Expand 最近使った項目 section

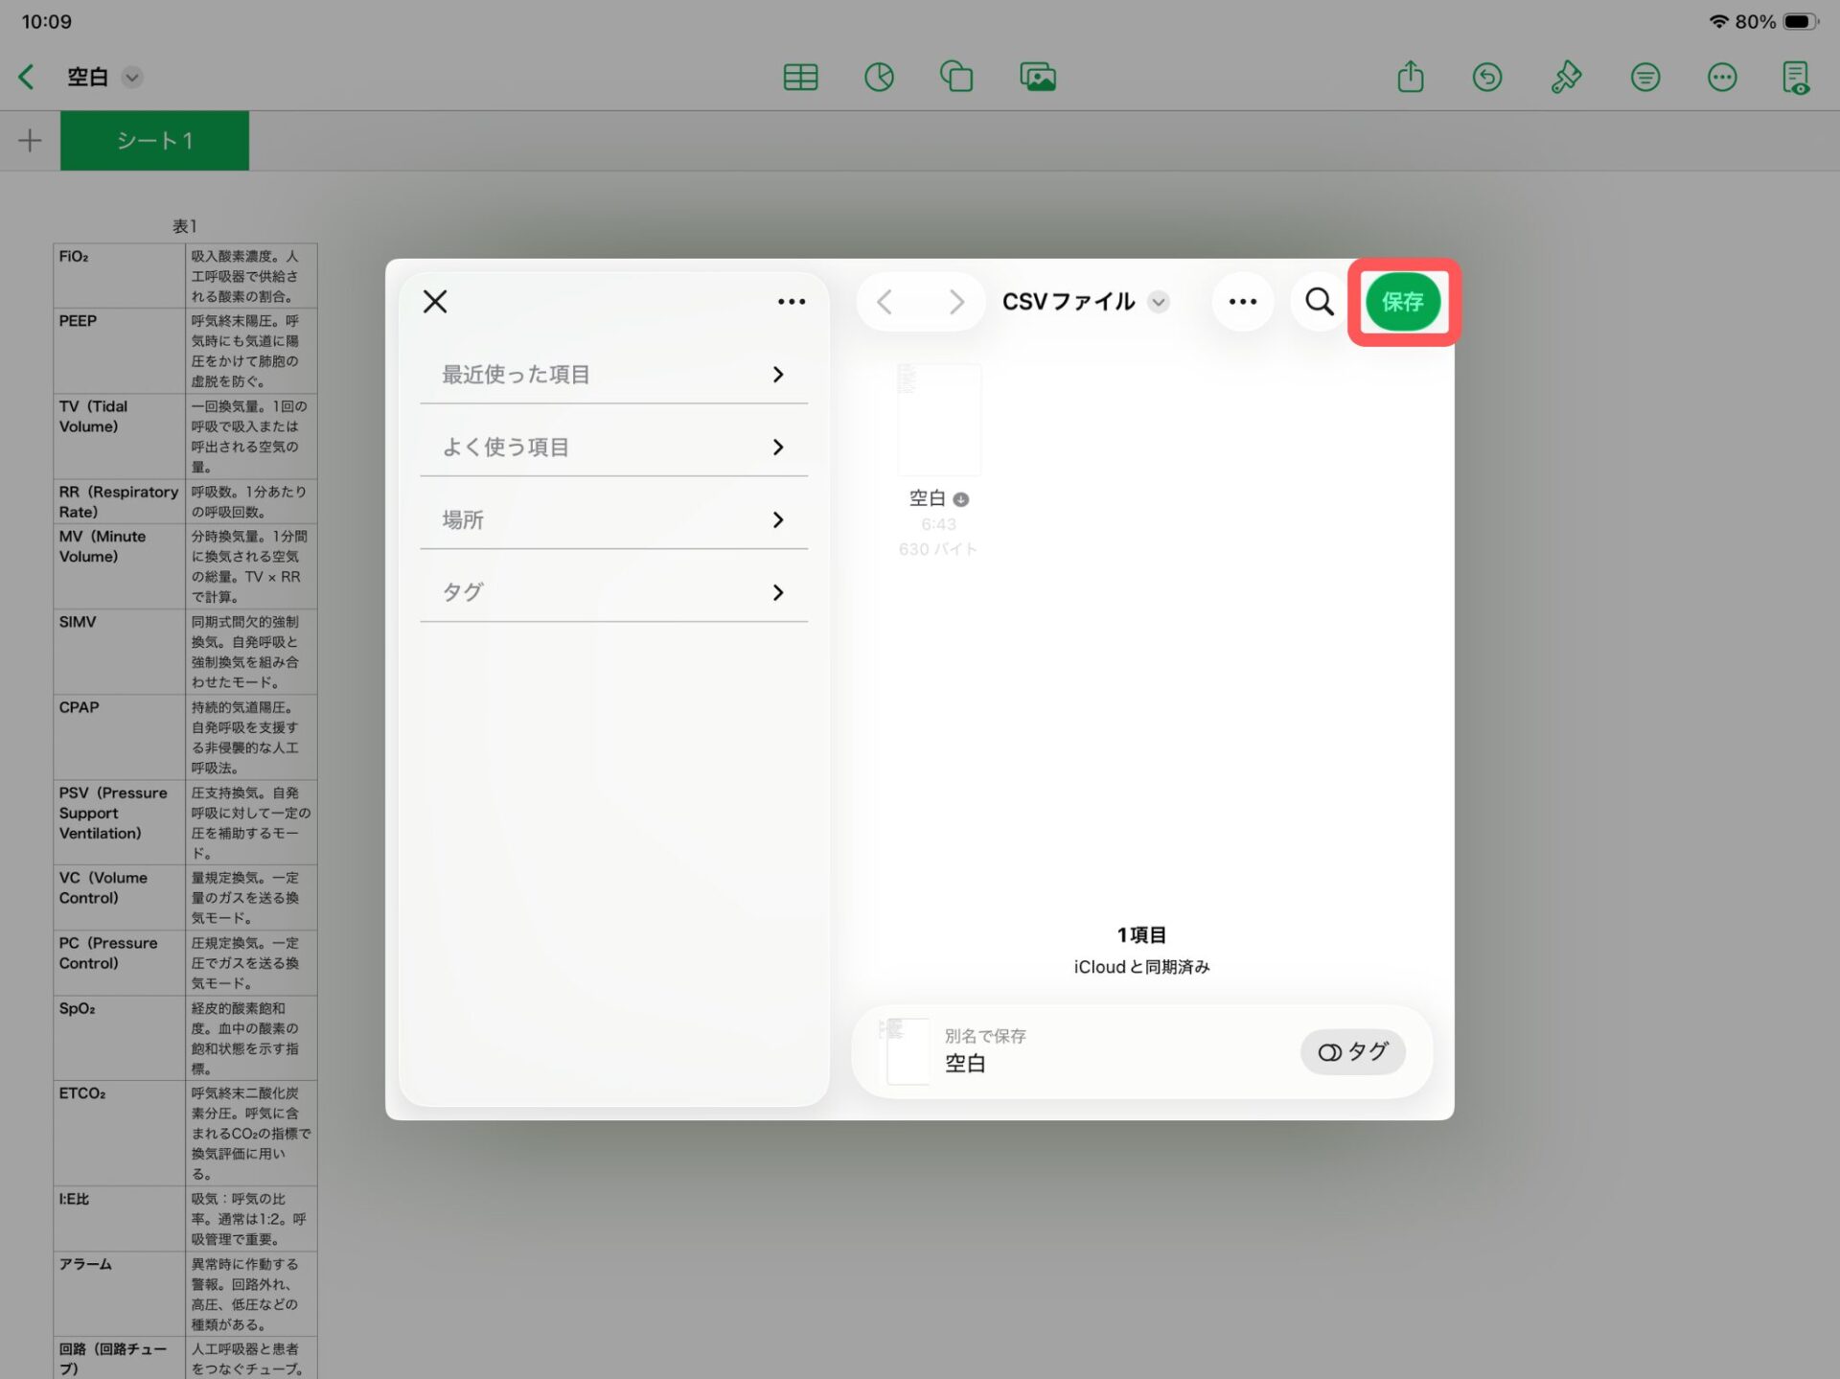613,375
